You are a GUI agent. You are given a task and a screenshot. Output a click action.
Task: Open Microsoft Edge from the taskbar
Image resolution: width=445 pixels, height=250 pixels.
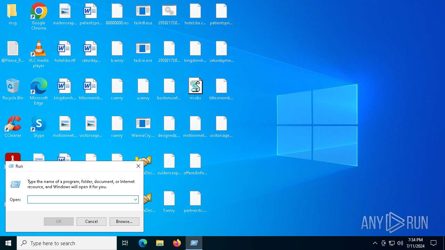[x=143, y=243]
